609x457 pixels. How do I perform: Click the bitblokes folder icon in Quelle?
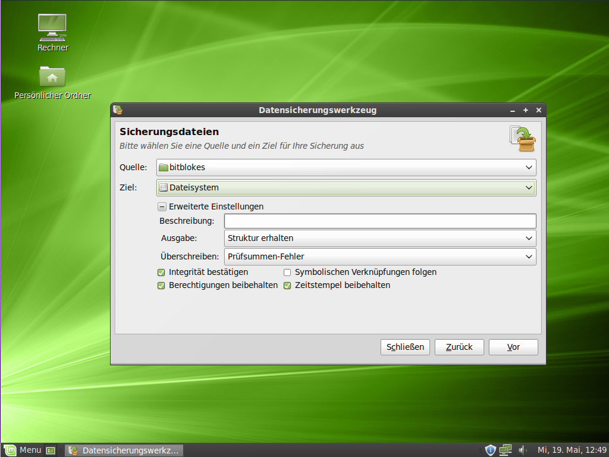click(x=164, y=167)
